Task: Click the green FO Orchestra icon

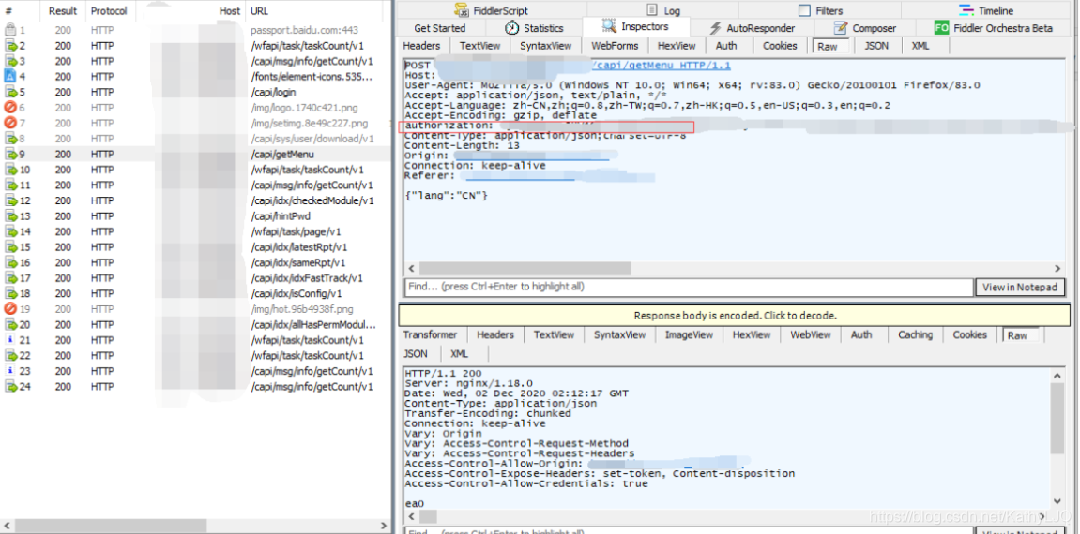Action: pos(941,28)
